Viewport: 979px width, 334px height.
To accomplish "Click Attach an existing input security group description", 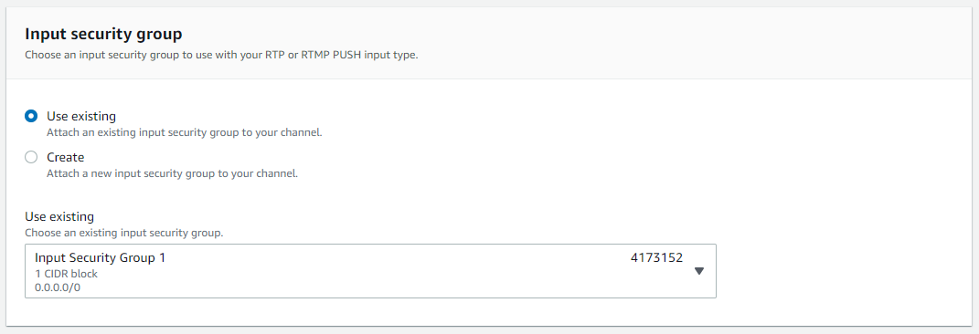I will [x=184, y=132].
